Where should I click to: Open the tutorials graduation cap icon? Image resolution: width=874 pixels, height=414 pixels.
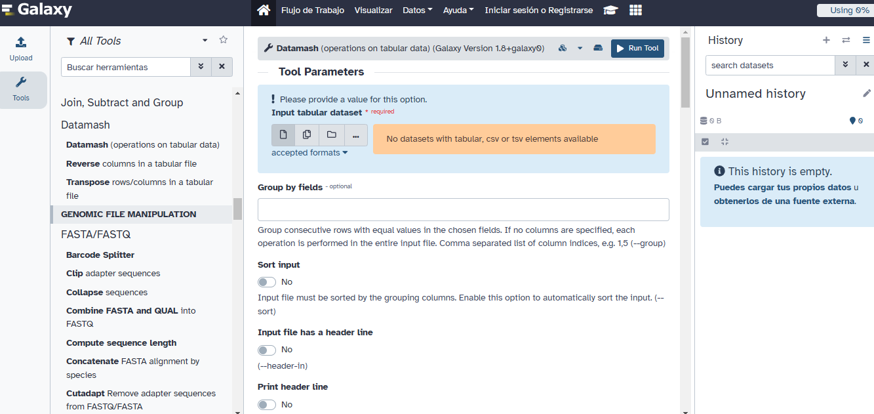pyautogui.click(x=610, y=10)
